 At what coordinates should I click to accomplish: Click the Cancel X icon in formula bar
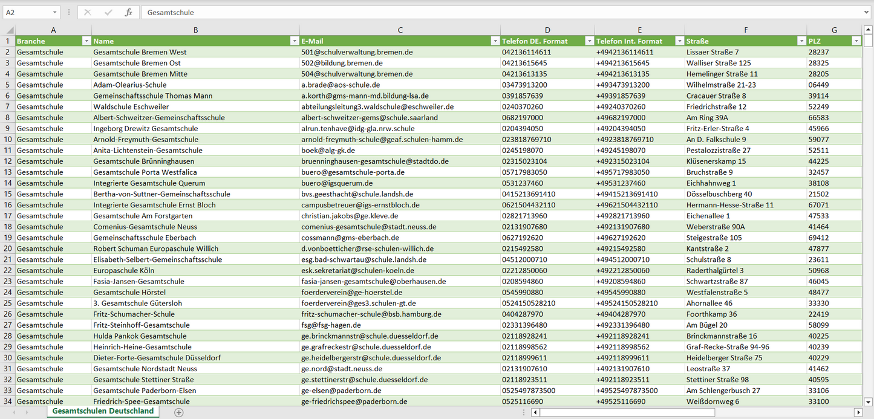point(88,12)
